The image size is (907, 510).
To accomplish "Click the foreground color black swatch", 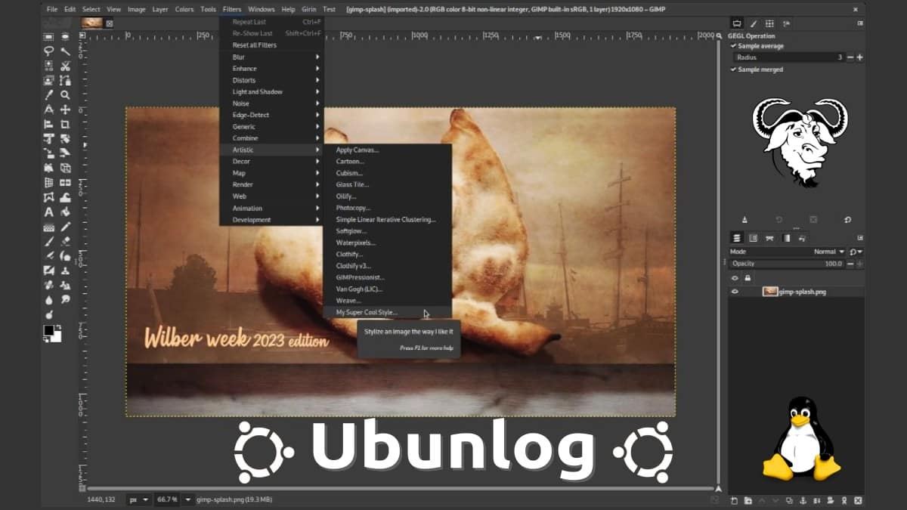I will pyautogui.click(x=48, y=330).
